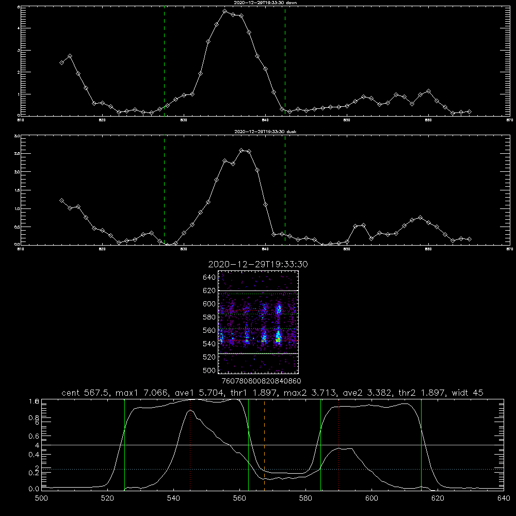Select the 'widt 45' value in stats line
This screenshot has width=516, height=516.
pos(467,393)
